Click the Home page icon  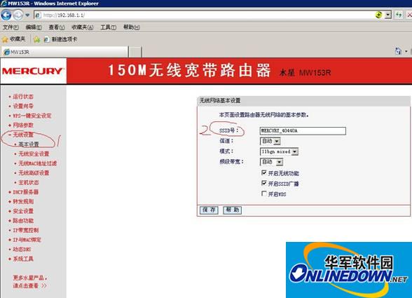398,51
